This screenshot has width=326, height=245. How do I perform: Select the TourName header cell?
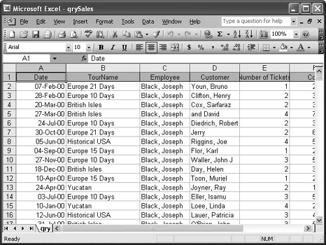click(103, 77)
